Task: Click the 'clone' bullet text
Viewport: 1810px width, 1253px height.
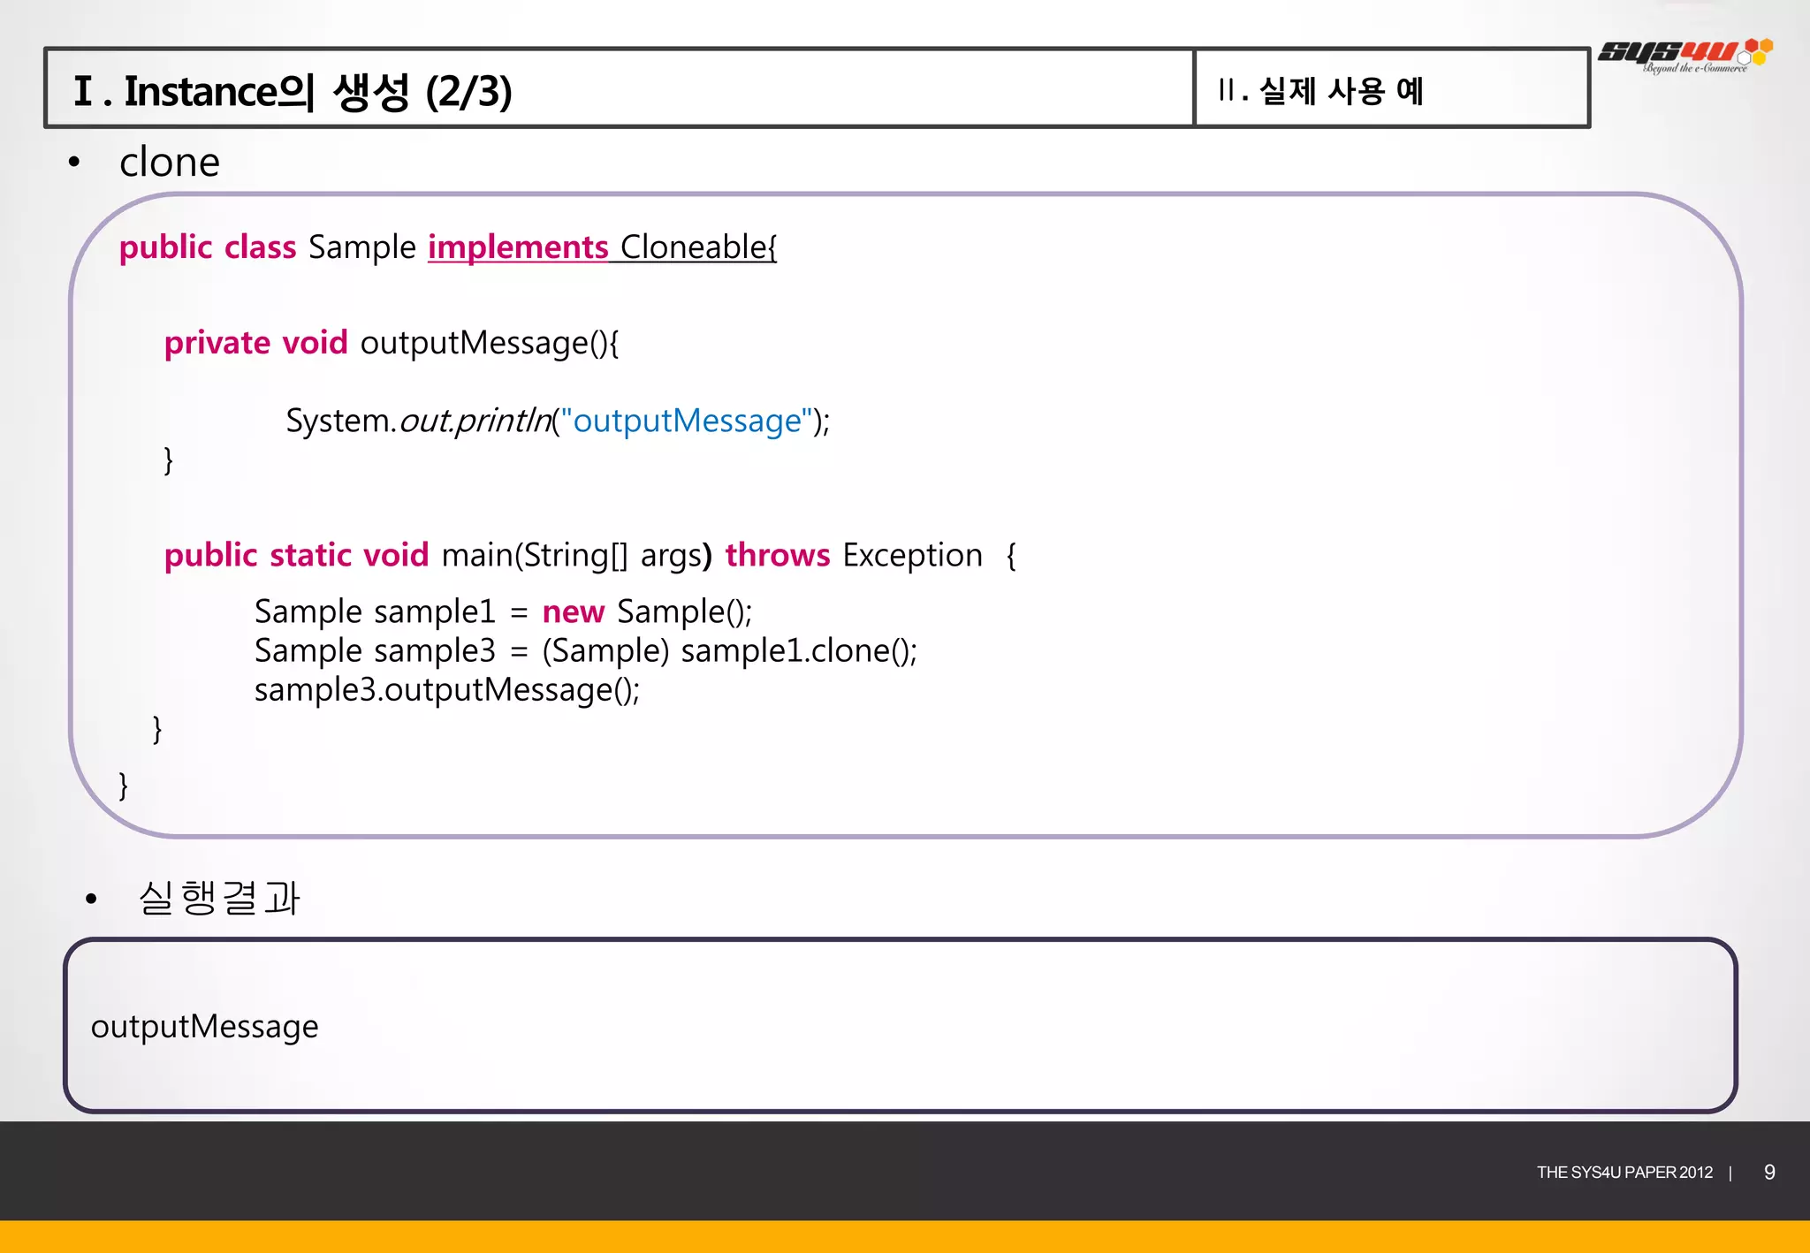Action: pyautogui.click(x=170, y=163)
